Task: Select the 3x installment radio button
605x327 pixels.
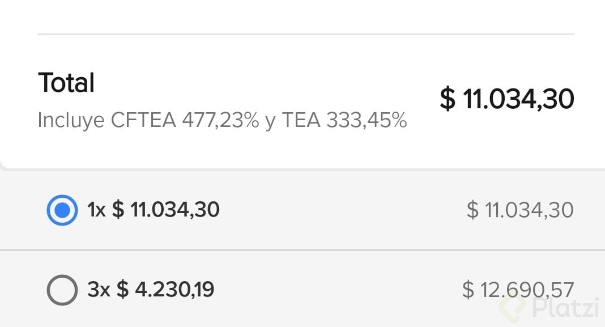Action: coord(62,290)
